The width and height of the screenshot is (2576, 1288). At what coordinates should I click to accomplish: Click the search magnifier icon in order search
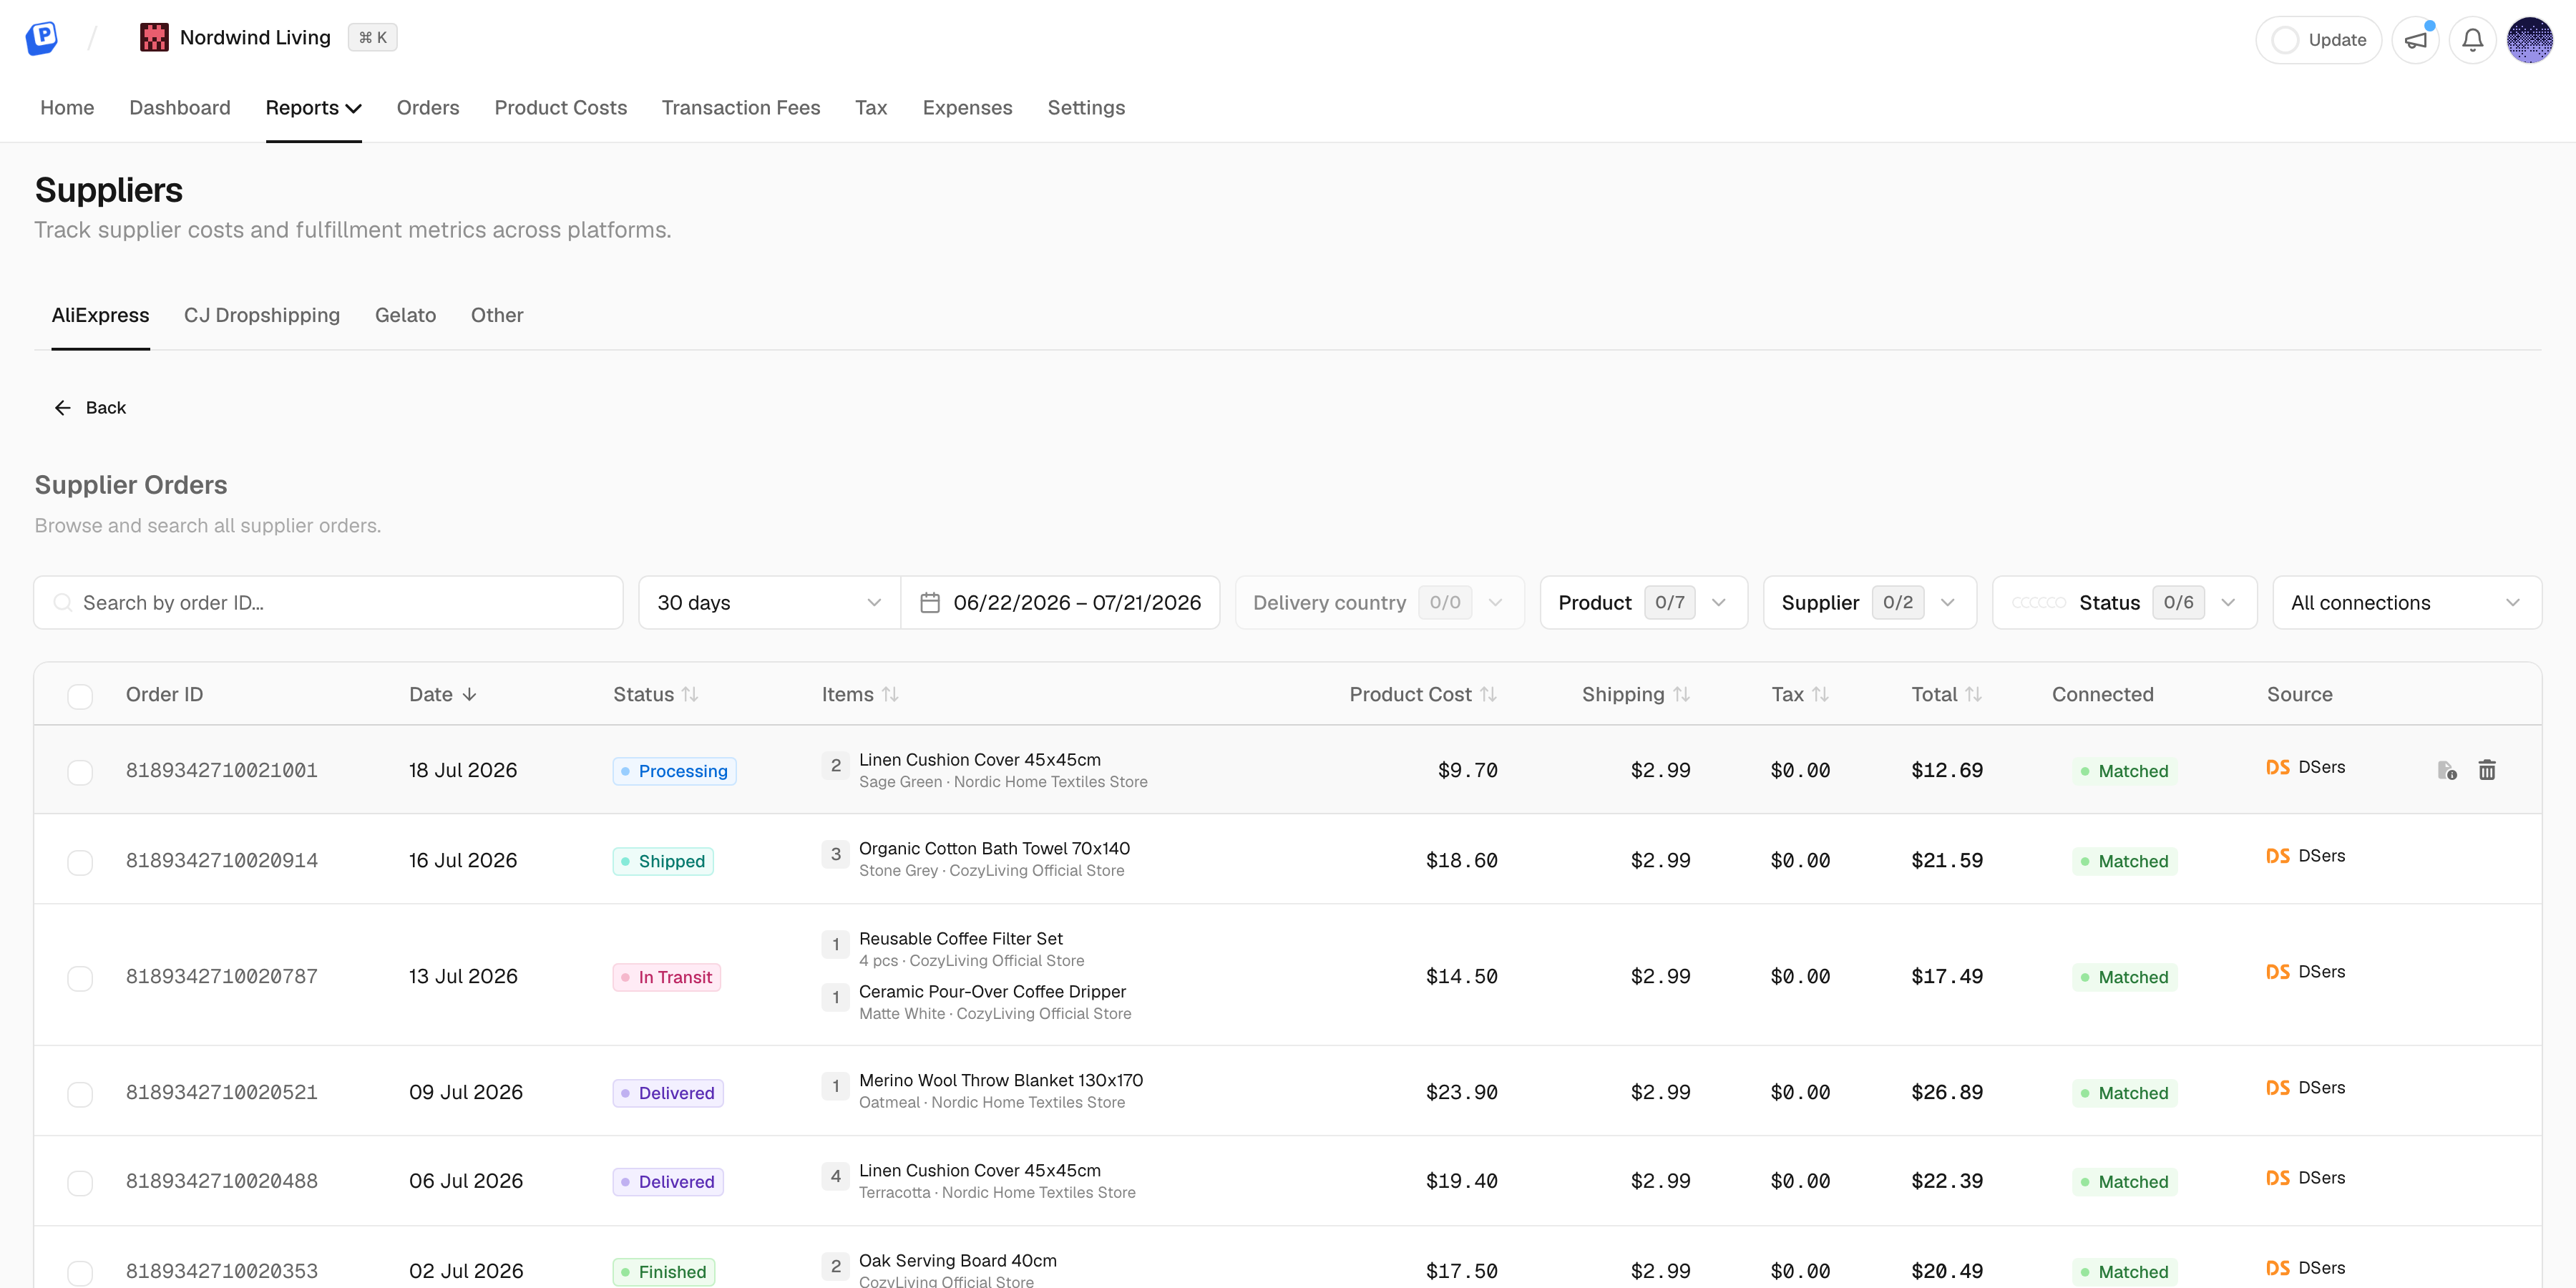(x=62, y=603)
